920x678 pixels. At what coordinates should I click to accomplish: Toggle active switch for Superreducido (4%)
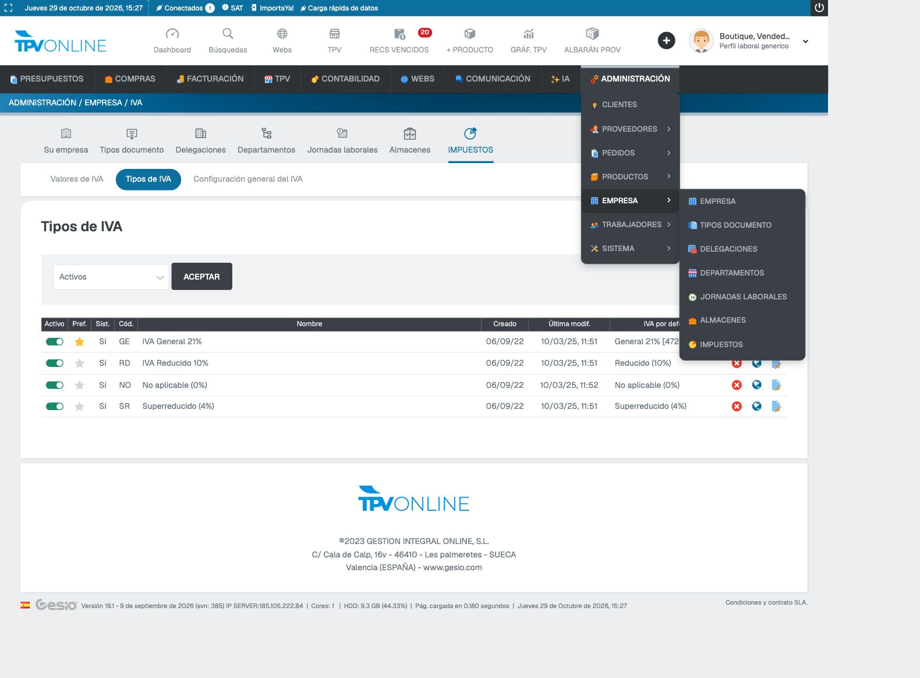click(55, 407)
